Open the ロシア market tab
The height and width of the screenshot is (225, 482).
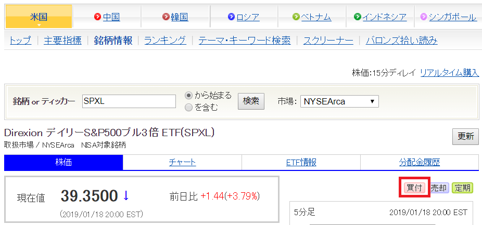tap(248, 17)
